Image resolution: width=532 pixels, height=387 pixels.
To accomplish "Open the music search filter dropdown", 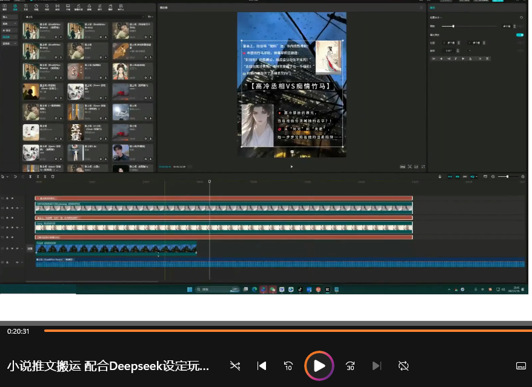I will (150, 16).
